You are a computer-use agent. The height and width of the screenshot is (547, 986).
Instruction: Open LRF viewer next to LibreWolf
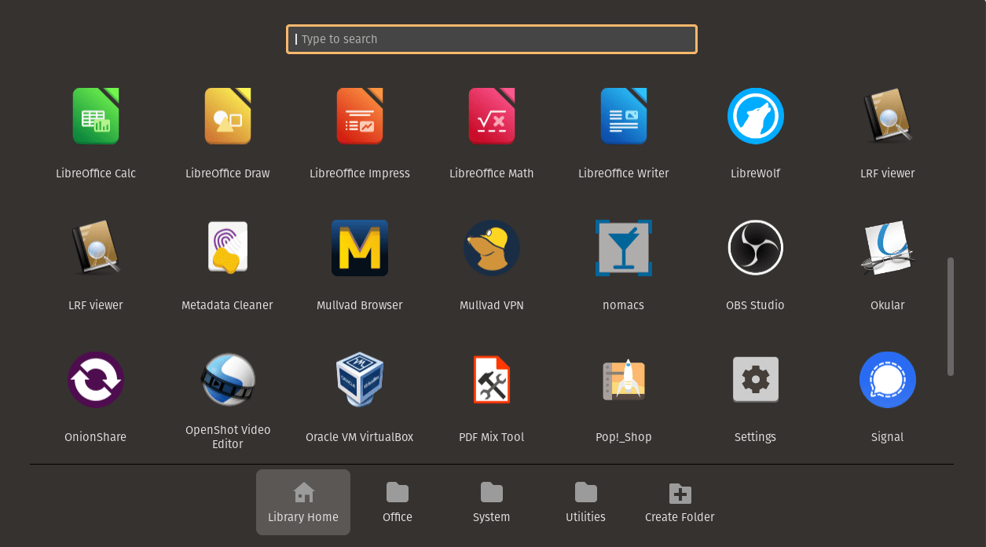click(888, 116)
